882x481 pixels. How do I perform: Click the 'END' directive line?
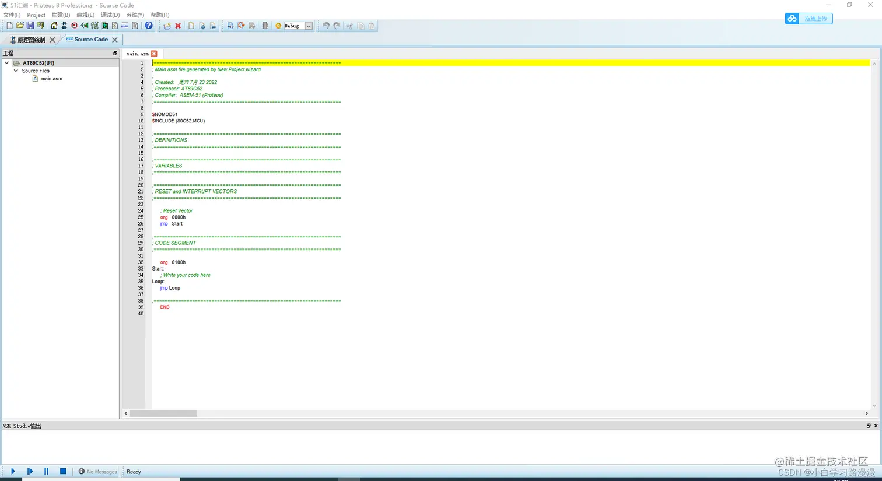(164, 307)
